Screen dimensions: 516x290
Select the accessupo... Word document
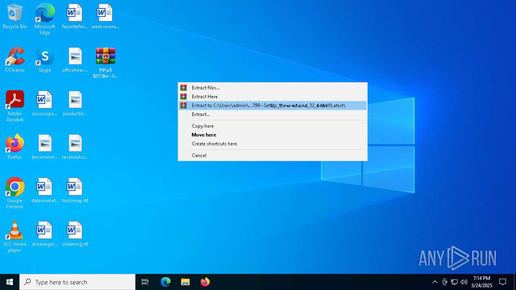45,104
